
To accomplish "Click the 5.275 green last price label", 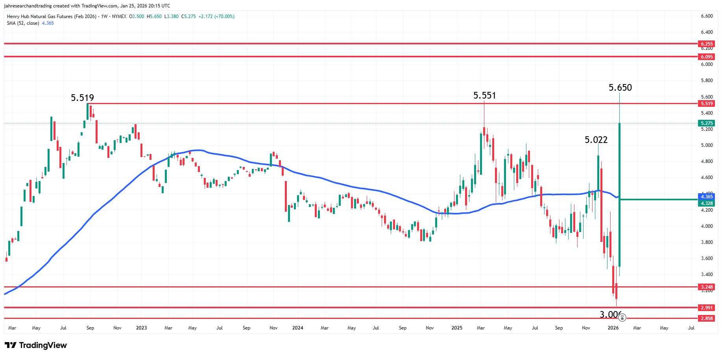I will [x=707, y=123].
